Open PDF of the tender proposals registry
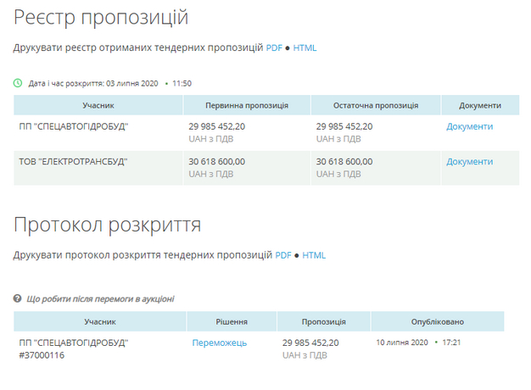The image size is (531, 390). pyautogui.click(x=274, y=48)
